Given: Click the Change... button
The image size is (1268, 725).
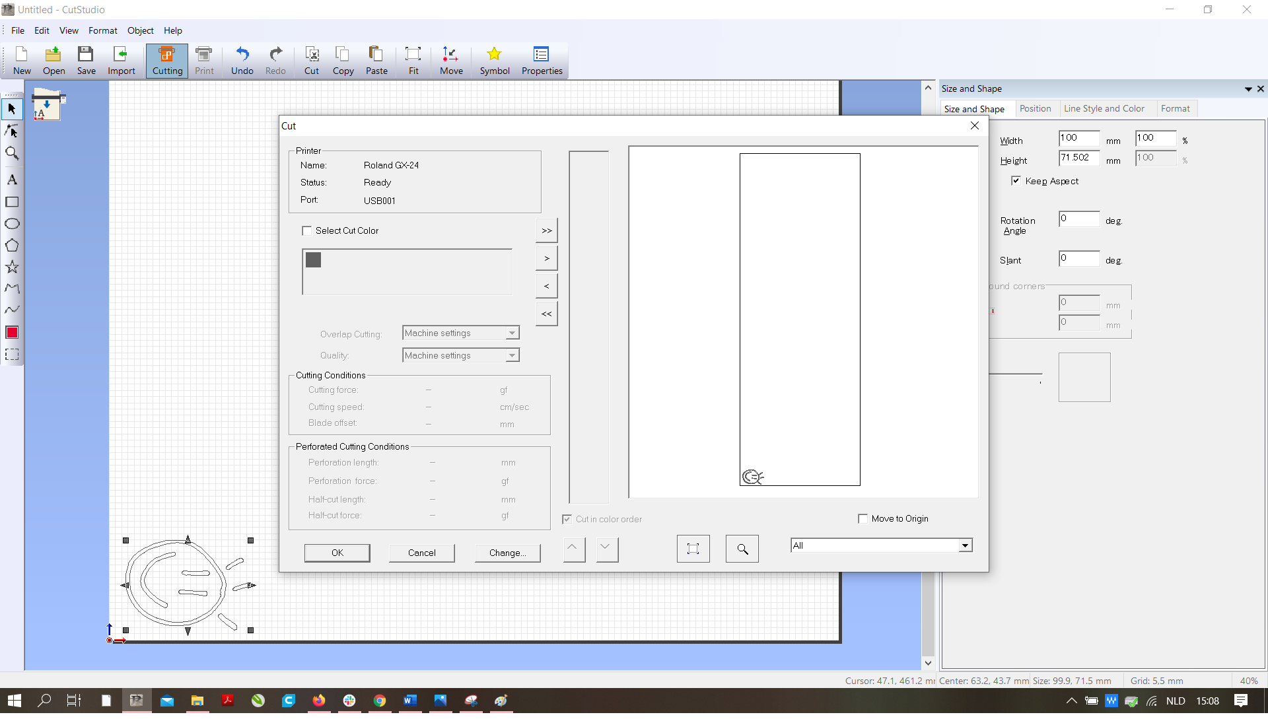Looking at the screenshot, I should click(507, 553).
